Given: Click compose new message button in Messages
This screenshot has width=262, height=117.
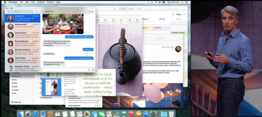Looking at the screenshot, I should [36, 12].
